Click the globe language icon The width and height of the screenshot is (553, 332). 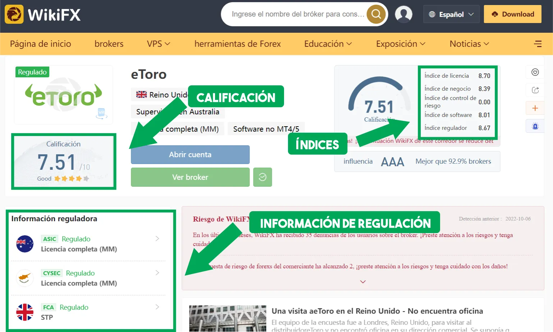click(x=432, y=14)
